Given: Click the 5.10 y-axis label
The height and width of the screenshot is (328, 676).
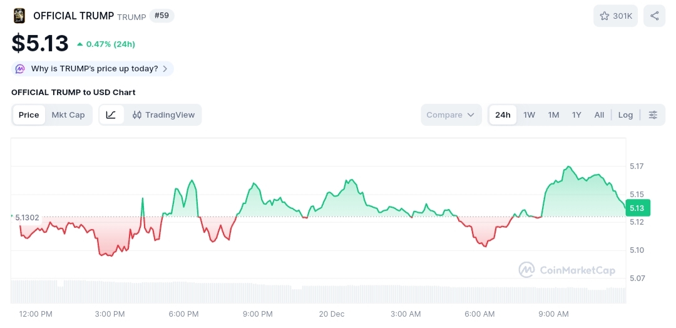Looking at the screenshot, I should click(x=637, y=250).
